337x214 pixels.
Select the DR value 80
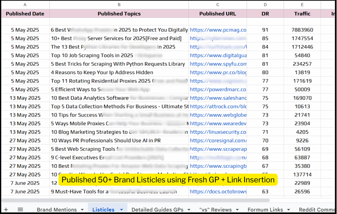tap(265, 72)
